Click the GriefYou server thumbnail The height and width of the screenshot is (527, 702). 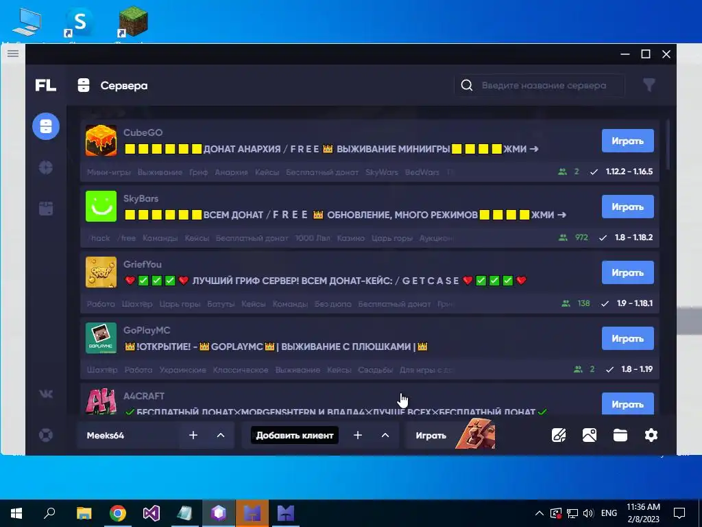[x=101, y=272]
